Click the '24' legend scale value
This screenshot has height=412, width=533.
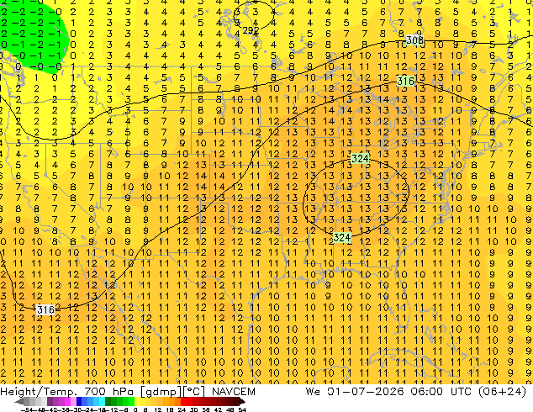(182, 409)
